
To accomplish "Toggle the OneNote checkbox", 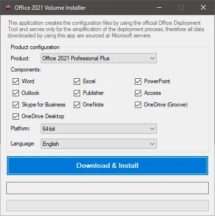I will tap(77, 105).
